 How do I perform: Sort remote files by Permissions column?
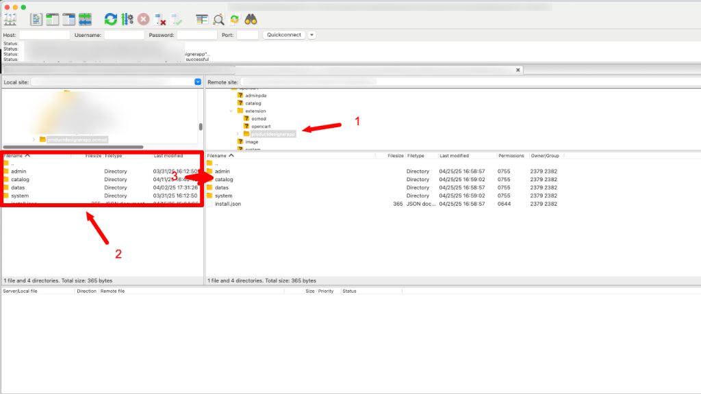[511, 155]
